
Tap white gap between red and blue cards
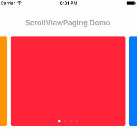pos(127,81)
